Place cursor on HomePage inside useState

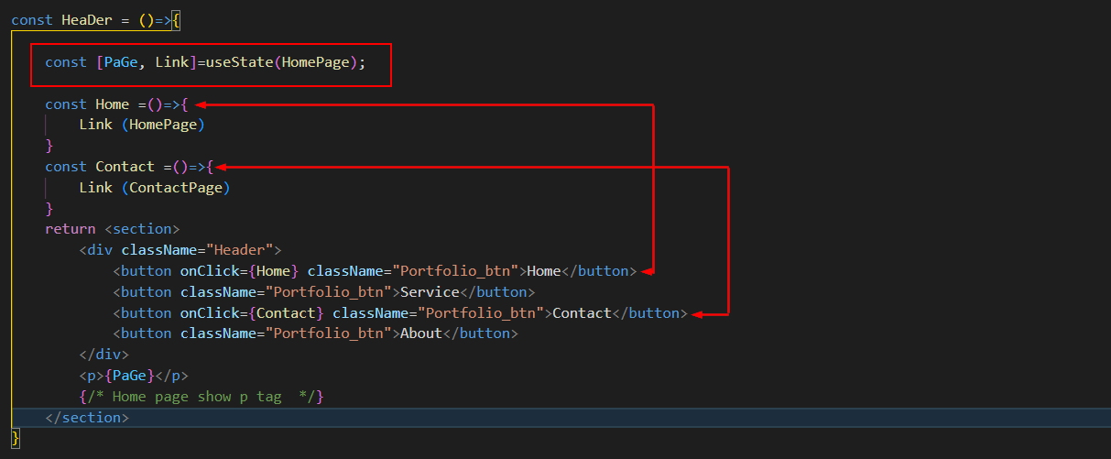click(x=315, y=62)
